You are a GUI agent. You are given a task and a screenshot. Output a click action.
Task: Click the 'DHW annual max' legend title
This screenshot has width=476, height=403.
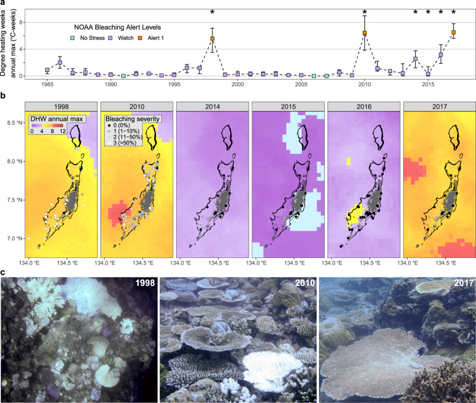tap(57, 119)
